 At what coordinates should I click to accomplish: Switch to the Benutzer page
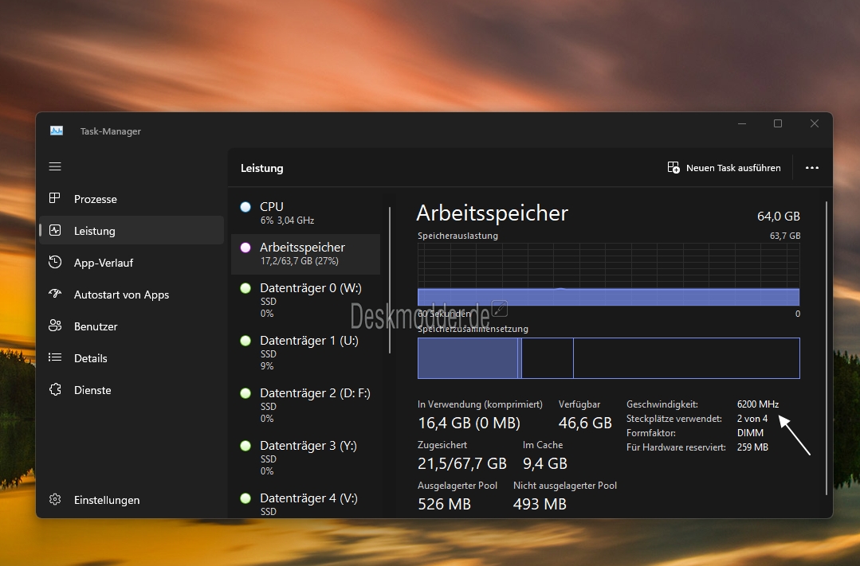(x=132, y=326)
